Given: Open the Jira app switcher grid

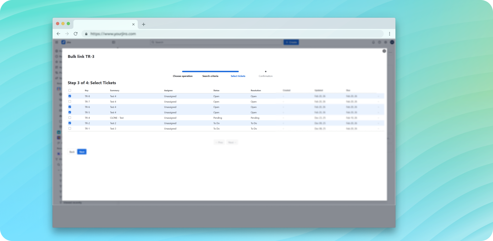Looking at the screenshot, I should (x=57, y=42).
